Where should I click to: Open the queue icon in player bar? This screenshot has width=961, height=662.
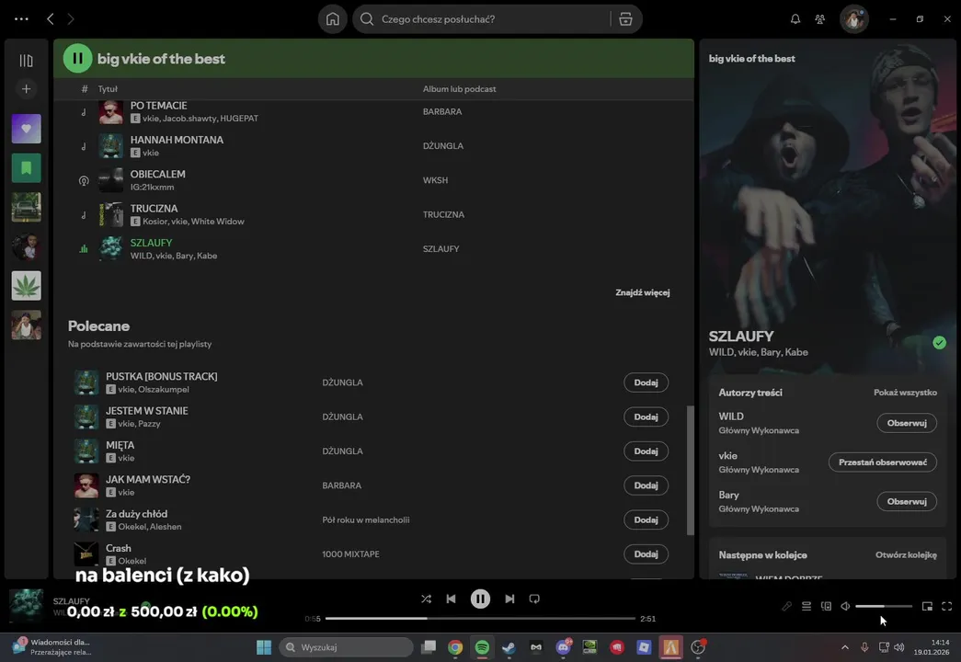coord(807,606)
